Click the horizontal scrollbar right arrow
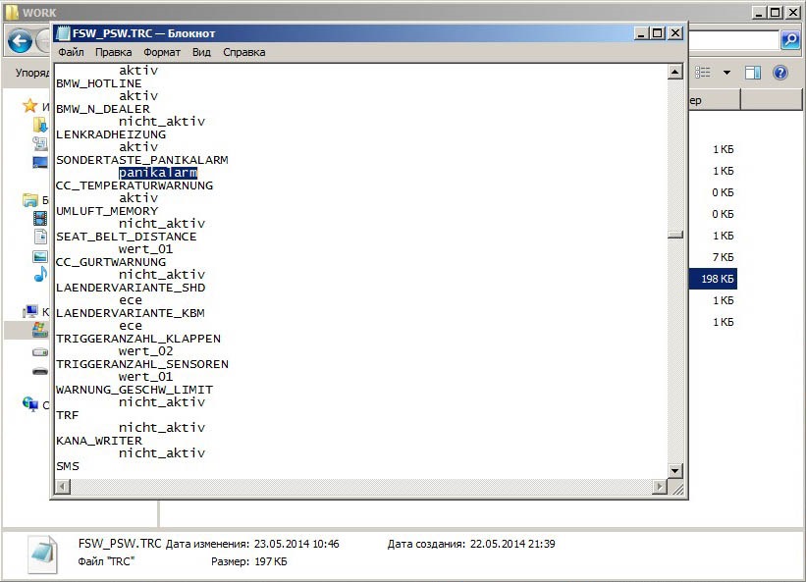The image size is (806, 582). click(660, 486)
